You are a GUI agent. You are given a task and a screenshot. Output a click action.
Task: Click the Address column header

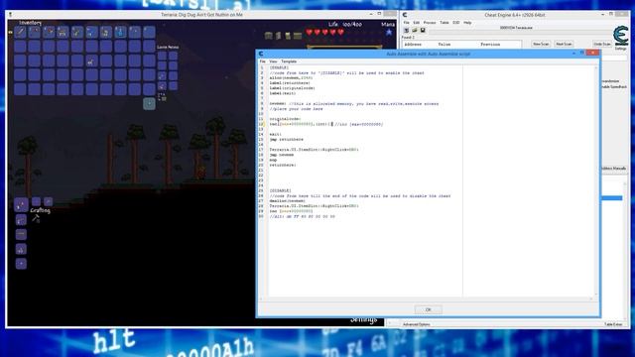[x=413, y=44]
